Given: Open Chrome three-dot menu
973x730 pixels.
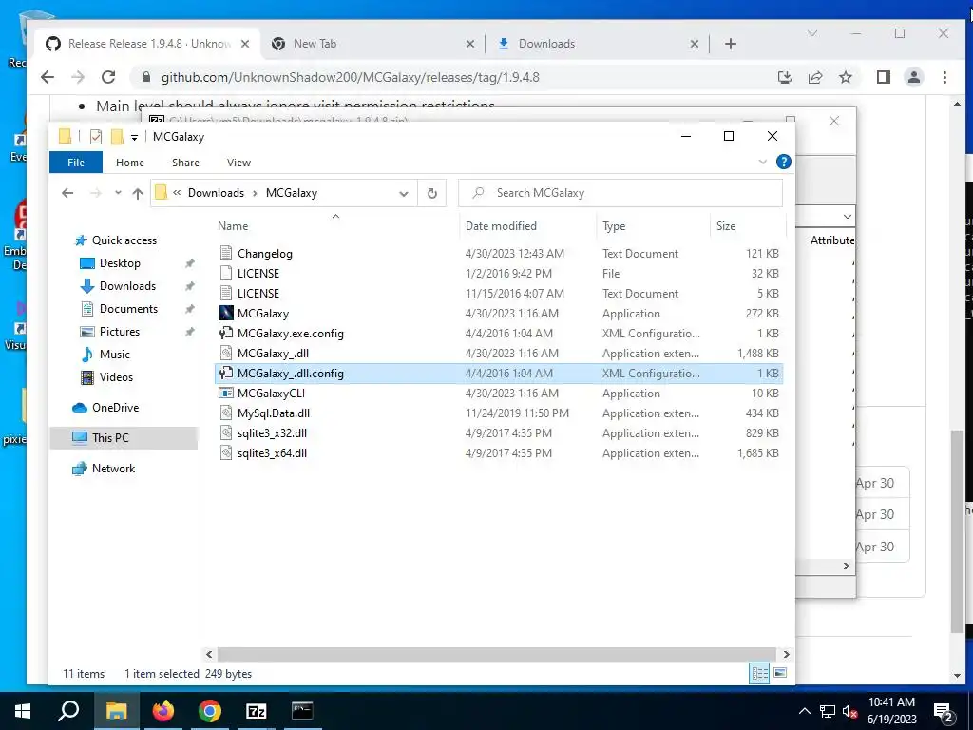Looking at the screenshot, I should [944, 77].
